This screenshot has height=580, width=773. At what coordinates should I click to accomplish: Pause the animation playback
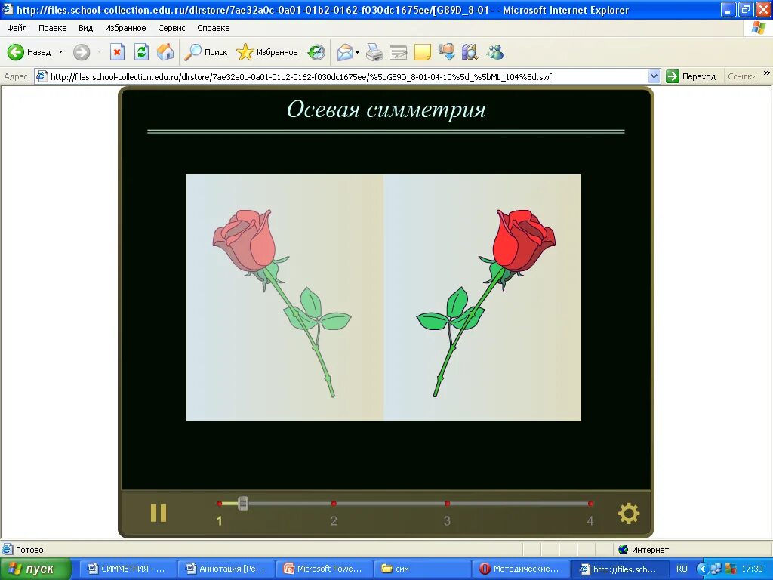tap(159, 513)
